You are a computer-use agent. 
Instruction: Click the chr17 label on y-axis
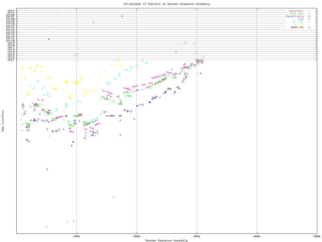10,26
